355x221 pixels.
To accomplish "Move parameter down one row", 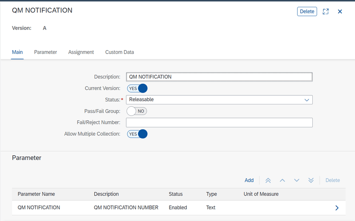I will pos(297,180).
